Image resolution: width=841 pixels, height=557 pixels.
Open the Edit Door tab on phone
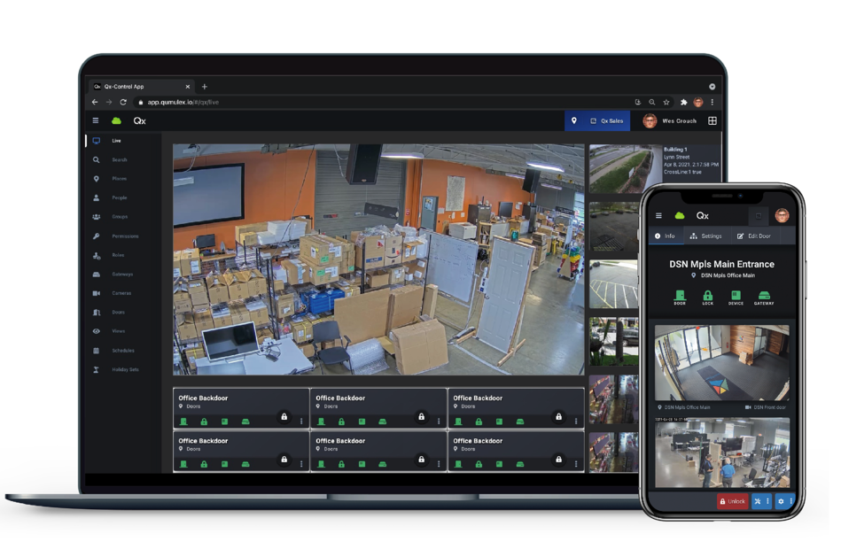pyautogui.click(x=753, y=236)
